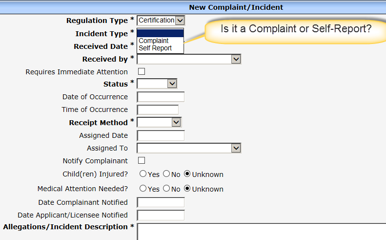Click the Time of Occurrence field
This screenshot has height=240, width=386.
158,109
